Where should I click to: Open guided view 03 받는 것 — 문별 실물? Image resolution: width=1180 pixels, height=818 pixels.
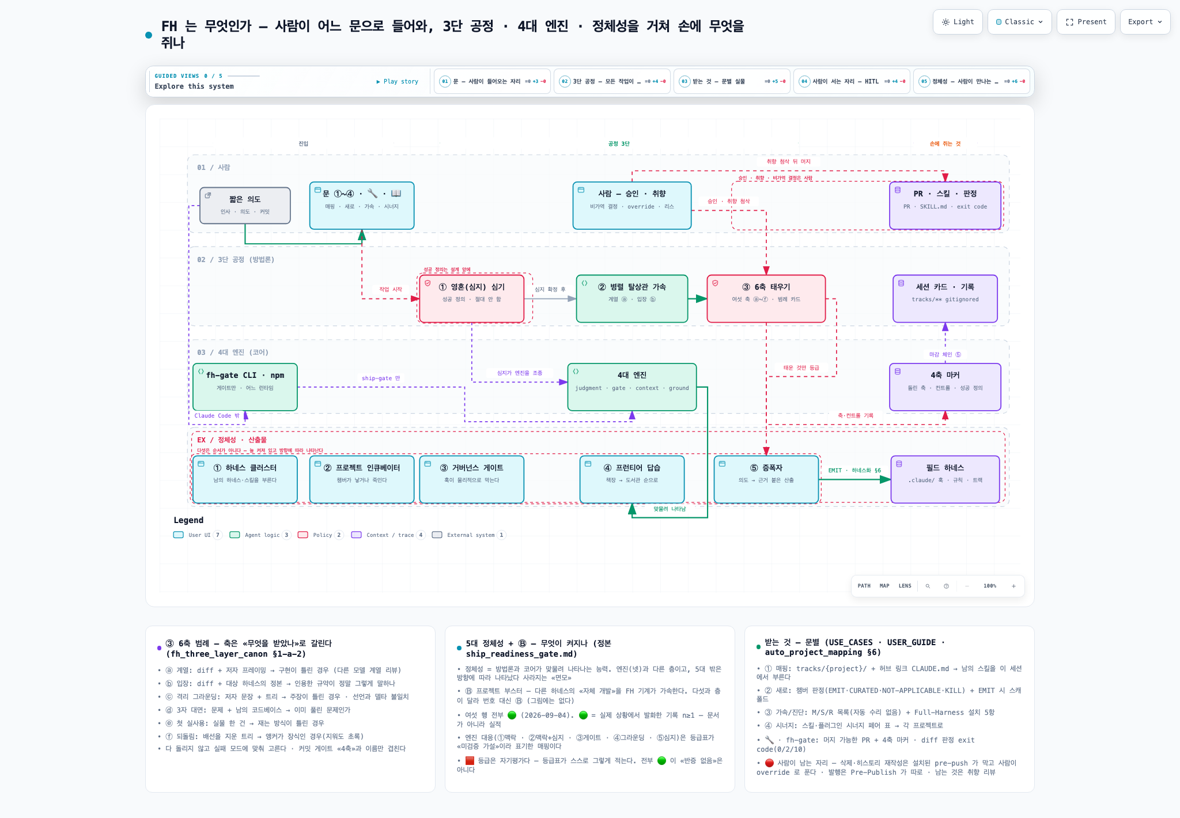[732, 81]
